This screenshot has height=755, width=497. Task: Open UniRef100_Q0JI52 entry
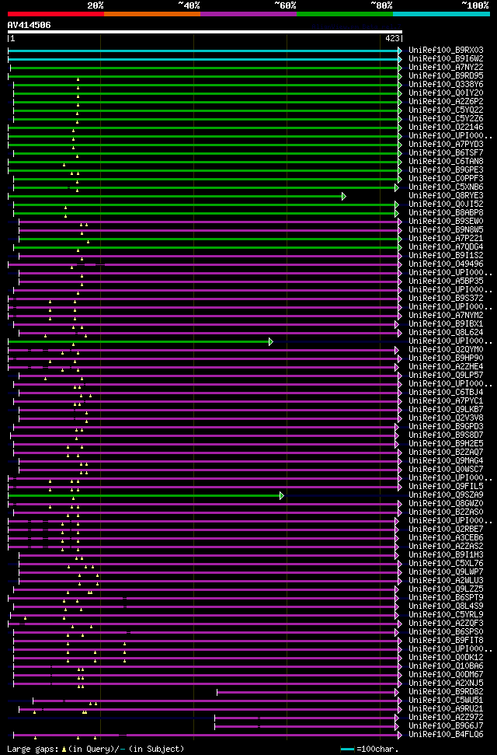[446, 204]
